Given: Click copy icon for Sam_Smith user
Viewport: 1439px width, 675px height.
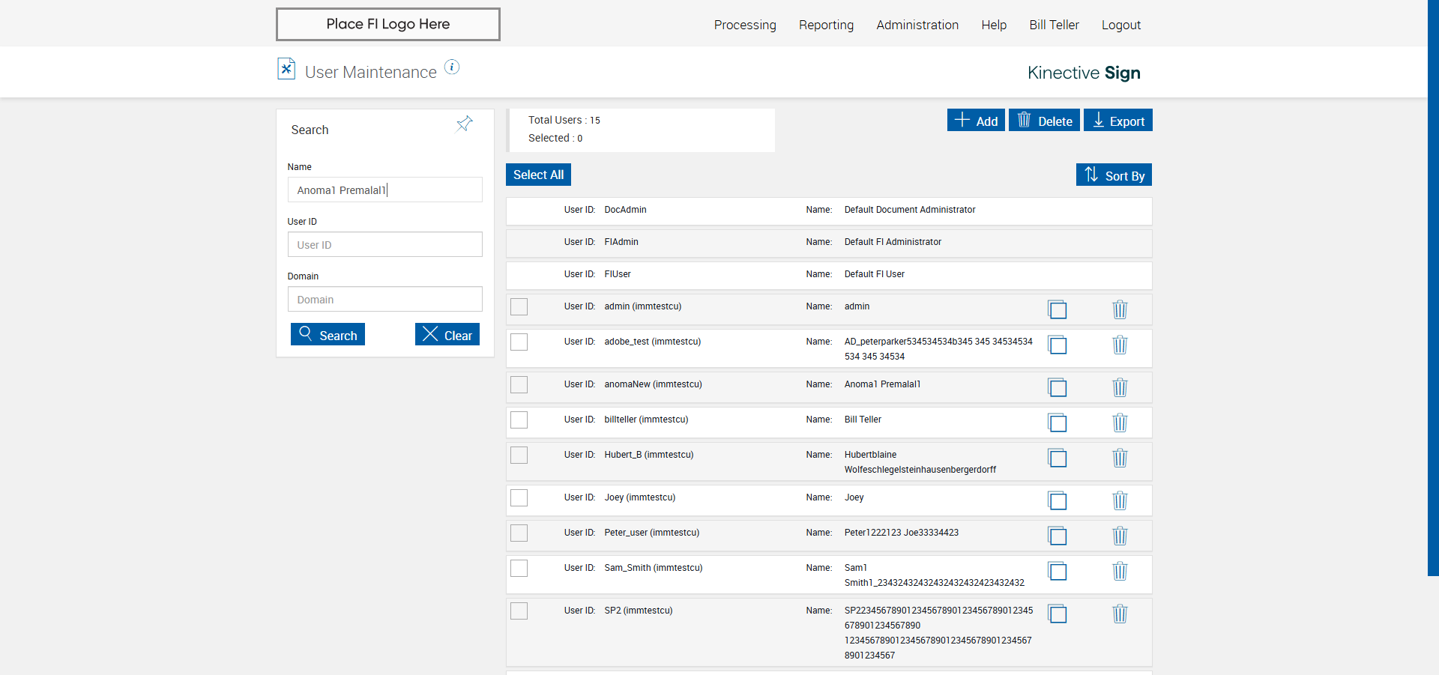Looking at the screenshot, I should click(1058, 571).
